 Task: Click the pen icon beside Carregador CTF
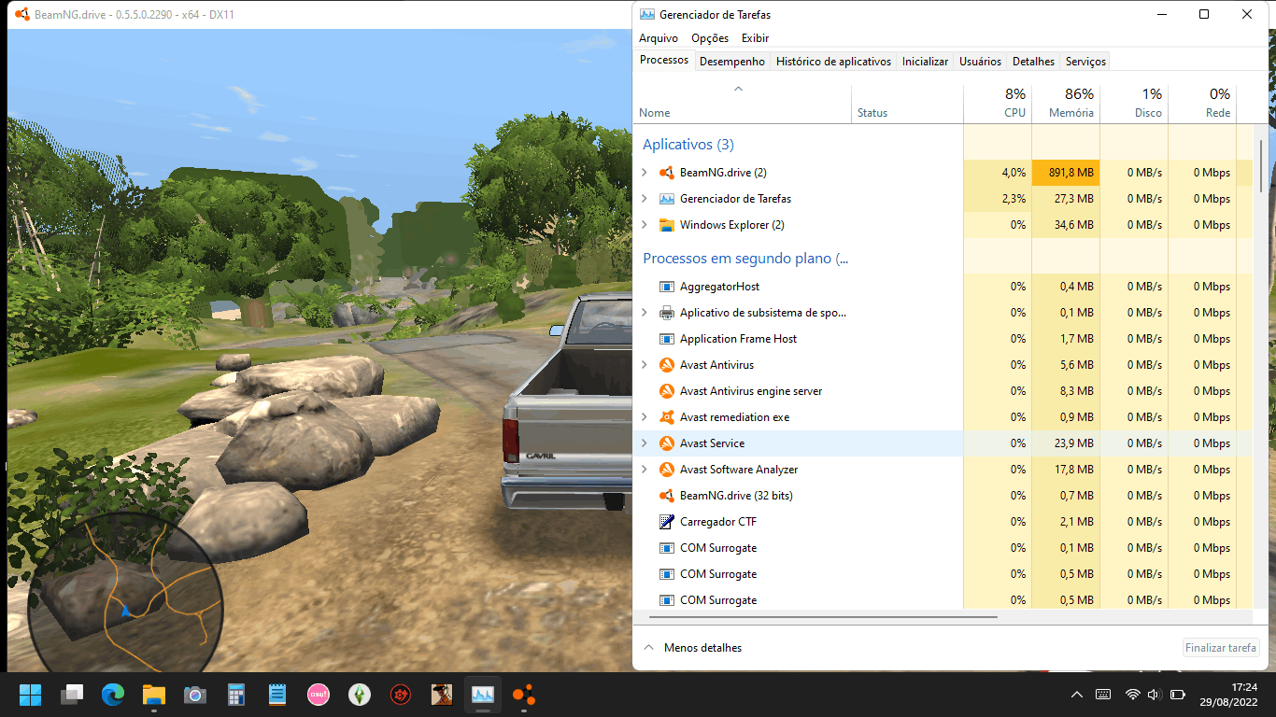tap(667, 522)
